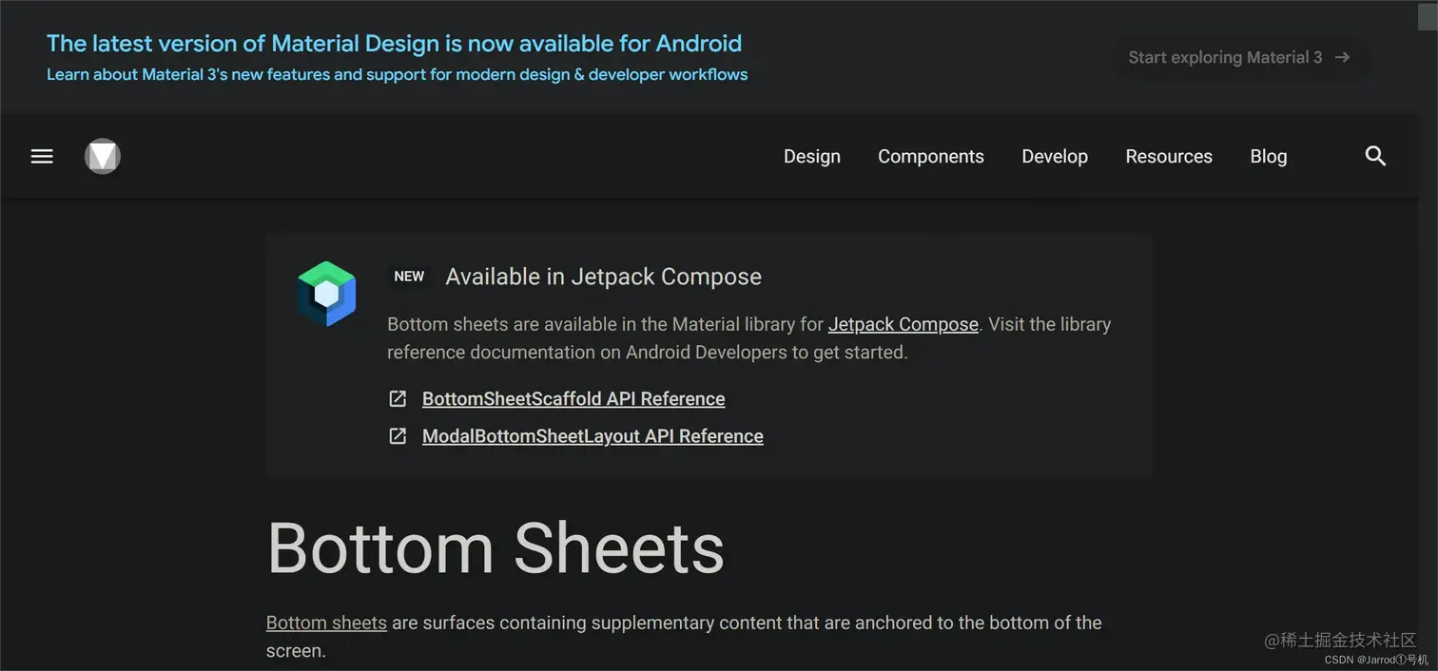
Task: Follow the Jetpack Compose link
Action: point(904,324)
